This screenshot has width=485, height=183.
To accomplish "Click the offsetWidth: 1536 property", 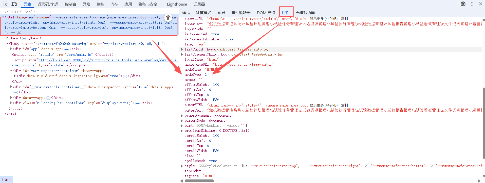I will click(x=202, y=100).
